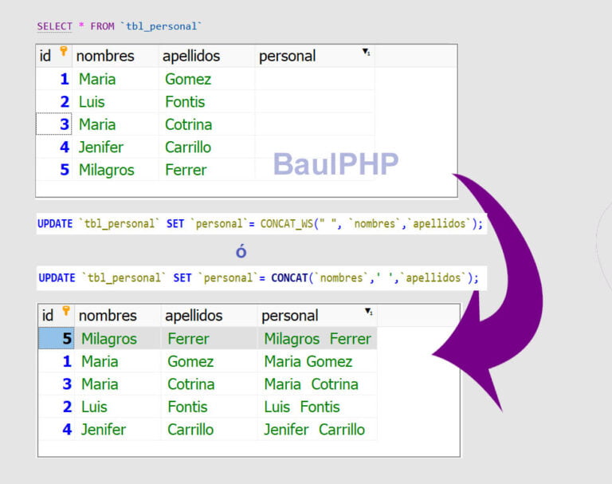Click the SELECT * FROM tbl_personal query text

click(x=120, y=26)
